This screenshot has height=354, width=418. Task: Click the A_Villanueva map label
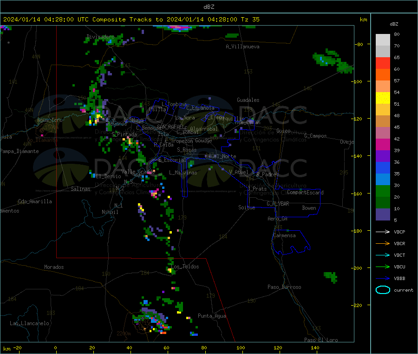pos(242,47)
